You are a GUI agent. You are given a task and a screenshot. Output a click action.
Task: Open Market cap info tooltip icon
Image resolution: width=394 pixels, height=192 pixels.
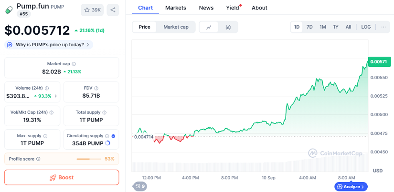[74, 64]
